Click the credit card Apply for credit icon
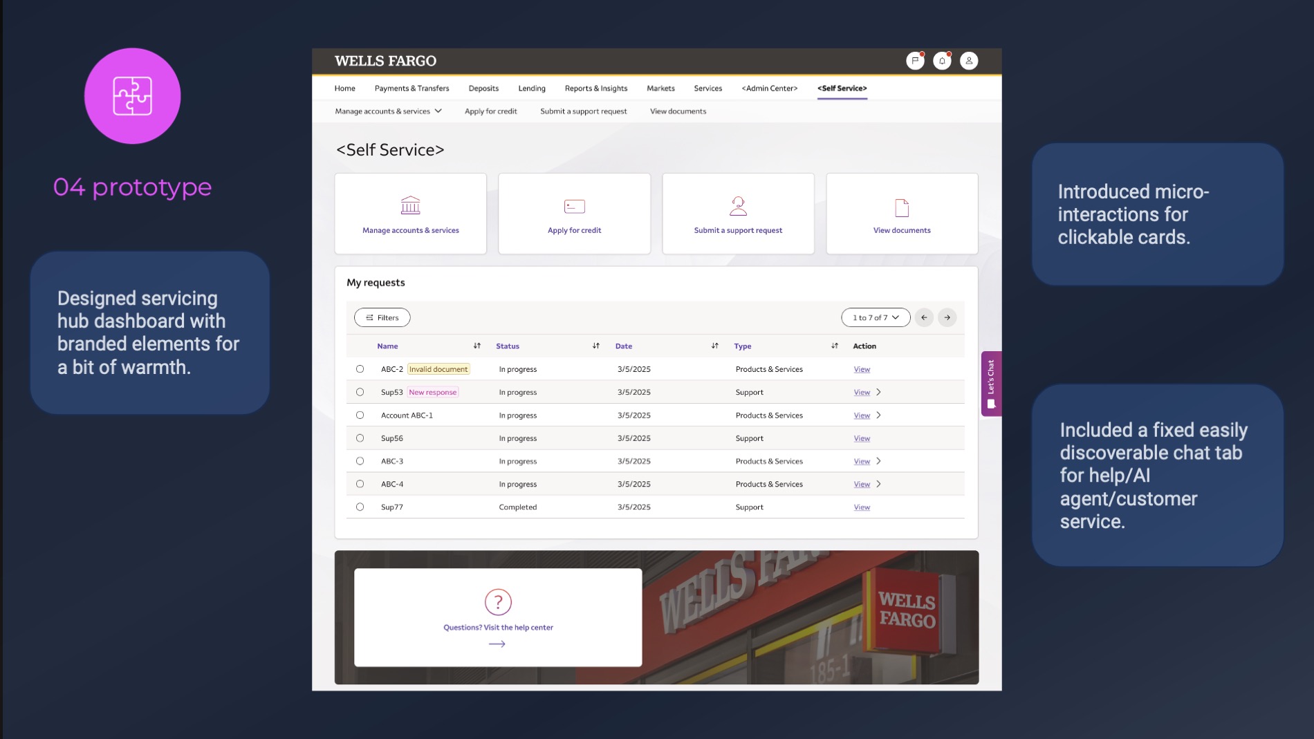This screenshot has height=739, width=1314. 574,206
